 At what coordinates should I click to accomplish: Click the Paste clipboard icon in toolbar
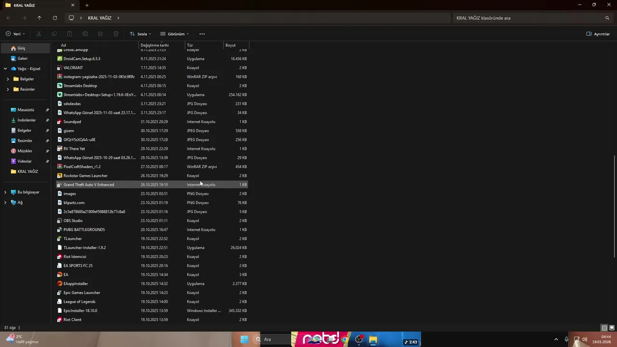(69, 34)
